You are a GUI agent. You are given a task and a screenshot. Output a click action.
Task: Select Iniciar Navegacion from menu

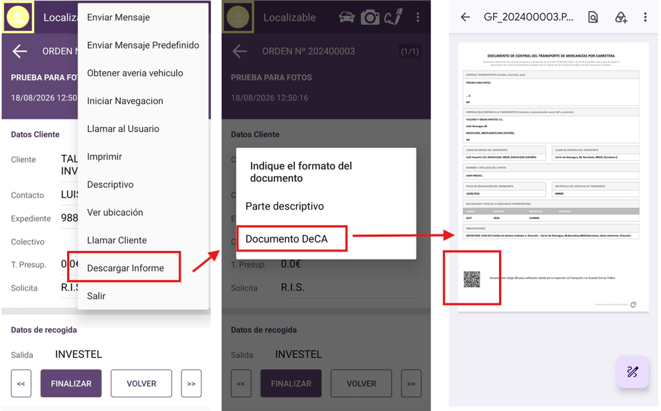tap(125, 101)
